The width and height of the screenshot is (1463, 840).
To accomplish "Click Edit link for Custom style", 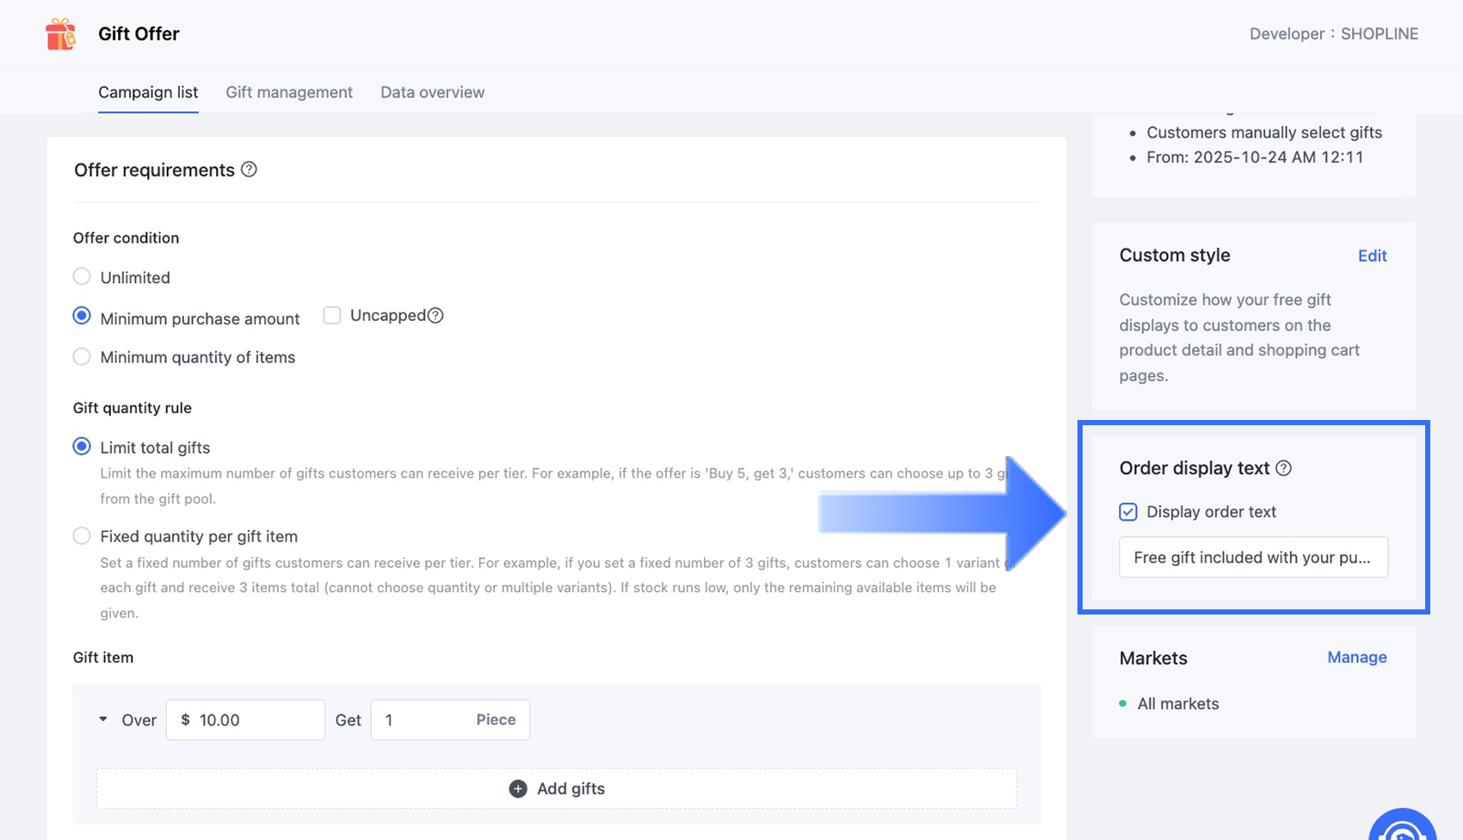I will (x=1372, y=256).
